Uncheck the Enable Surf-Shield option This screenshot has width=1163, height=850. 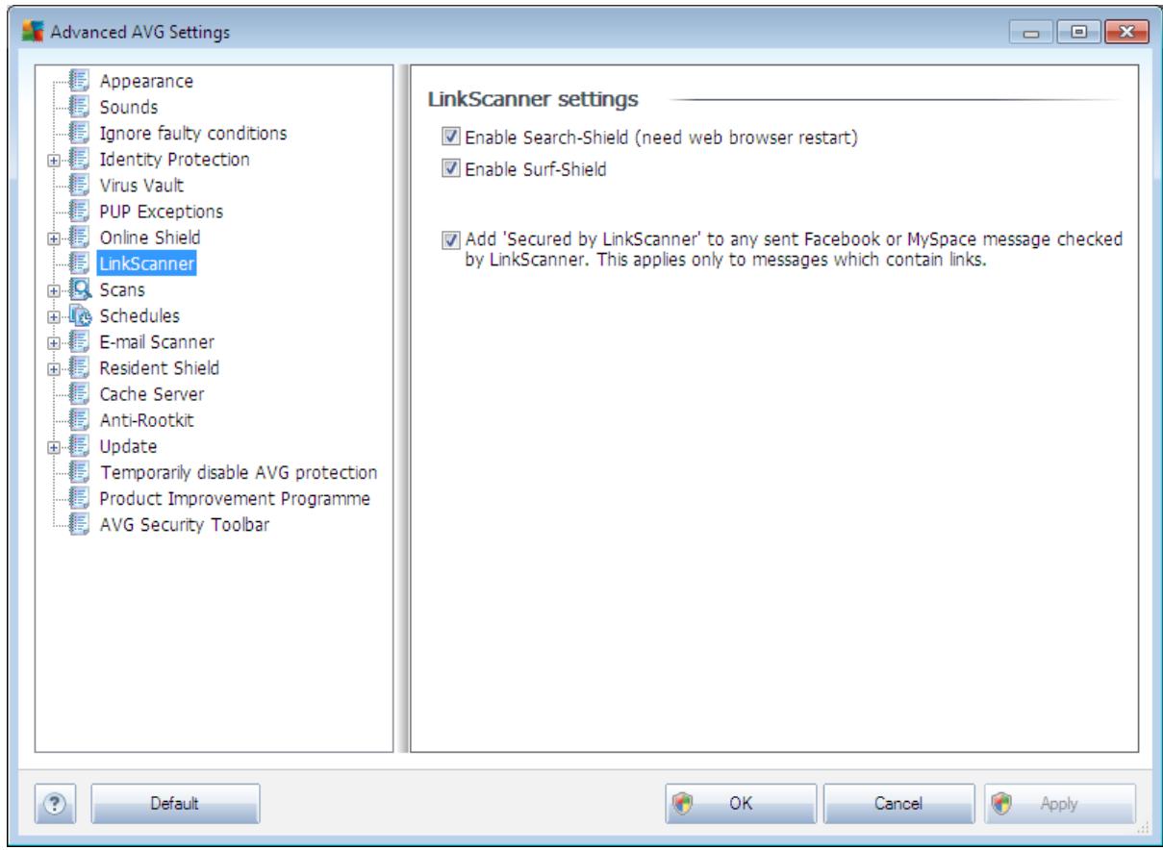coord(450,170)
